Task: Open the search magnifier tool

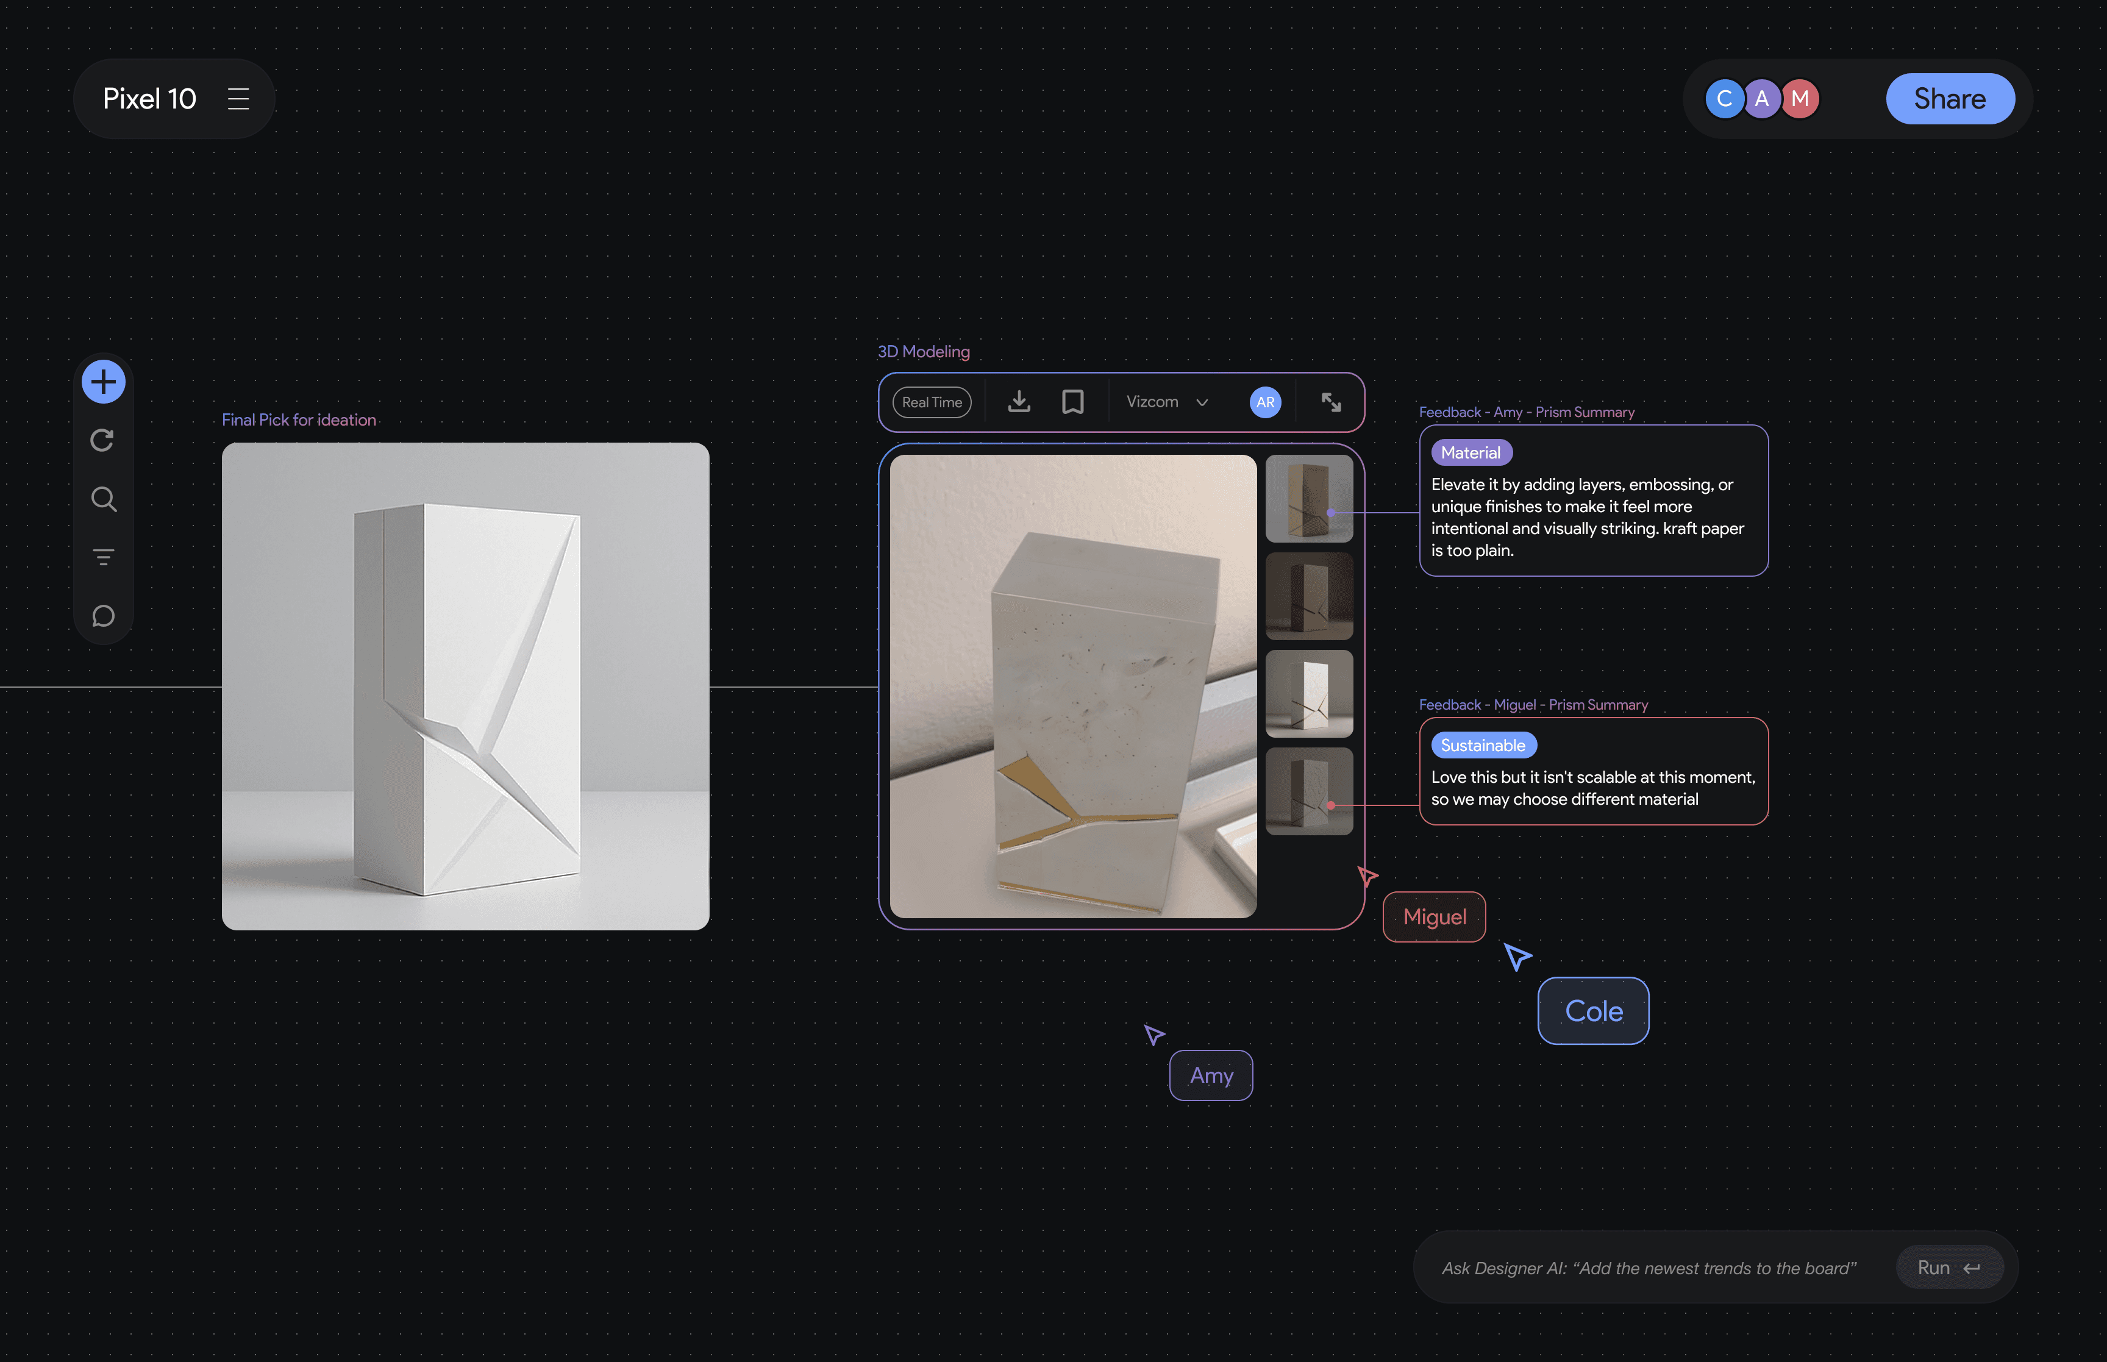Action: point(104,499)
